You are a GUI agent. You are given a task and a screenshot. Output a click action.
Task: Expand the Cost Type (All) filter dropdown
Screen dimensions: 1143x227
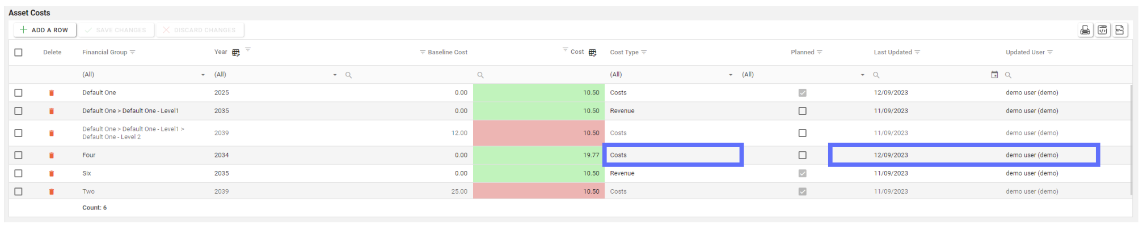pyautogui.click(x=730, y=75)
